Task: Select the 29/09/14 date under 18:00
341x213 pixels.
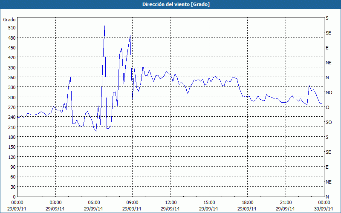Action: 247,209
